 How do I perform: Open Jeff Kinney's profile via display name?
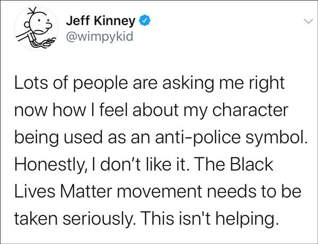(x=102, y=23)
